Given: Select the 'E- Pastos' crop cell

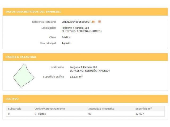Looking at the screenshot, I should click(x=40, y=114).
